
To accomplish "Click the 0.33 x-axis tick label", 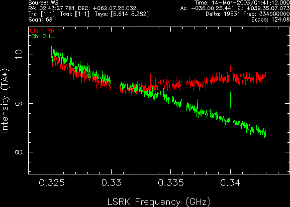I will pyautogui.click(x=112, y=183).
